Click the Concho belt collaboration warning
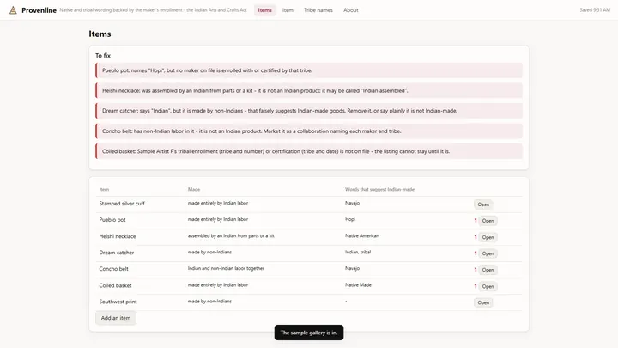This screenshot has width=618, height=348. tap(309, 131)
